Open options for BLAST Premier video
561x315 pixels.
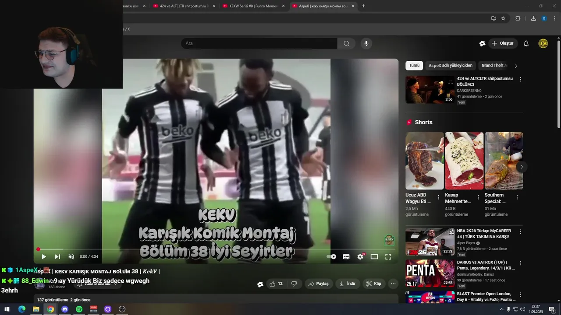click(521, 295)
